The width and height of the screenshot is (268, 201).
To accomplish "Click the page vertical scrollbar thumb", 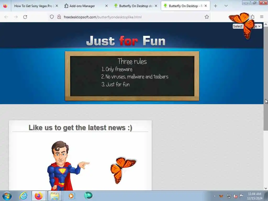I will click(x=266, y=79).
